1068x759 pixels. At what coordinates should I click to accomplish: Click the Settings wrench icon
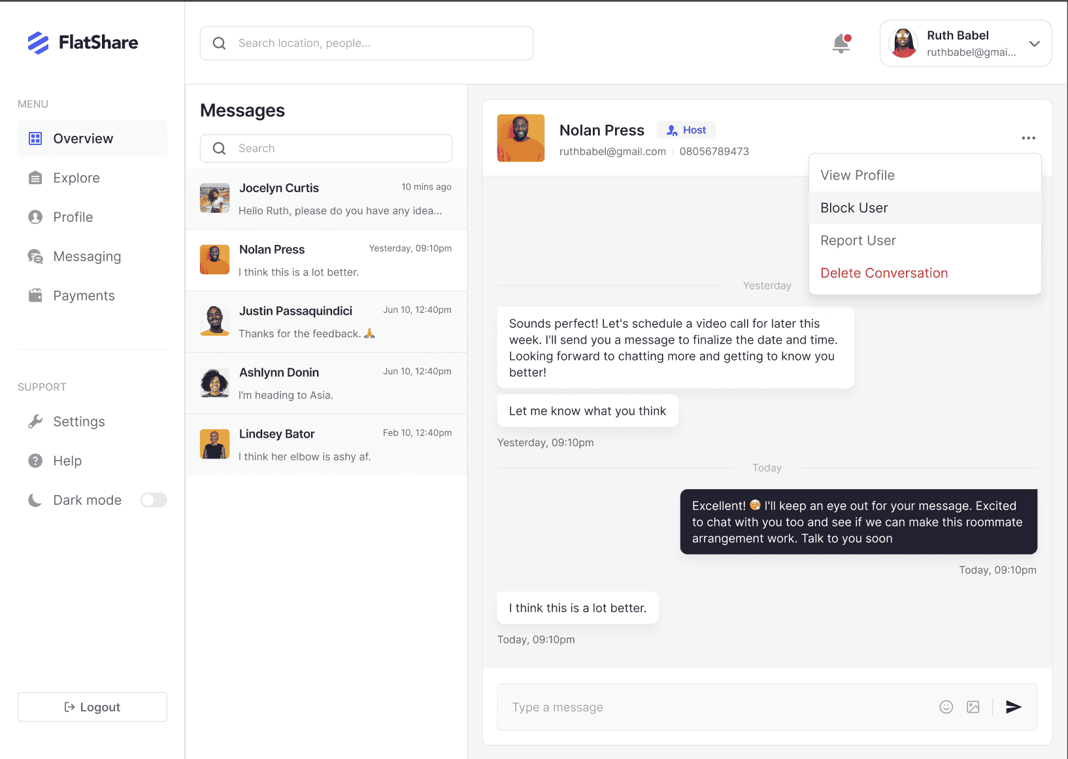(x=35, y=421)
